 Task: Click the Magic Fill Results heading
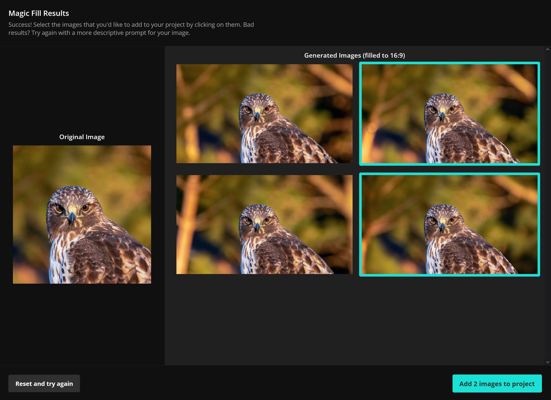pos(39,13)
